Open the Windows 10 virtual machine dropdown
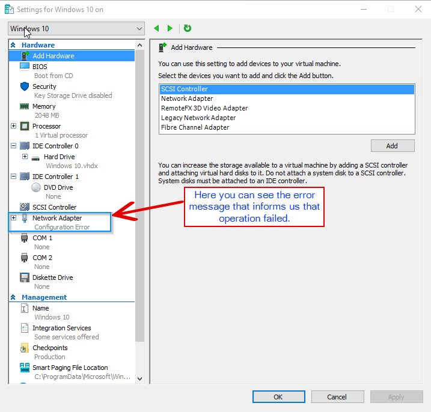Image resolution: width=431 pixels, height=412 pixels. click(76, 29)
